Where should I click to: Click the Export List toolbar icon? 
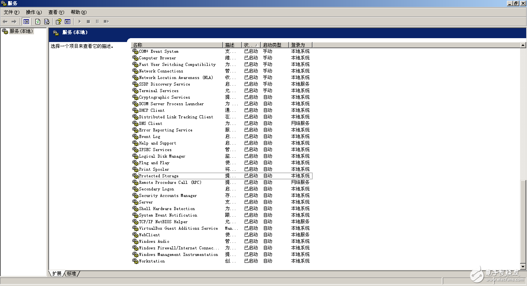tap(47, 22)
